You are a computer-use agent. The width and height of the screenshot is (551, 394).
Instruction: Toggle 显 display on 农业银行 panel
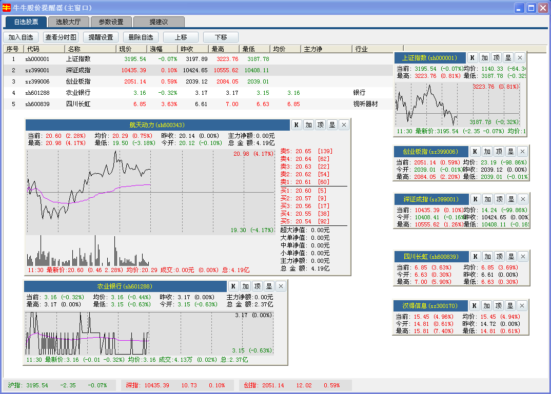pyautogui.click(x=269, y=286)
